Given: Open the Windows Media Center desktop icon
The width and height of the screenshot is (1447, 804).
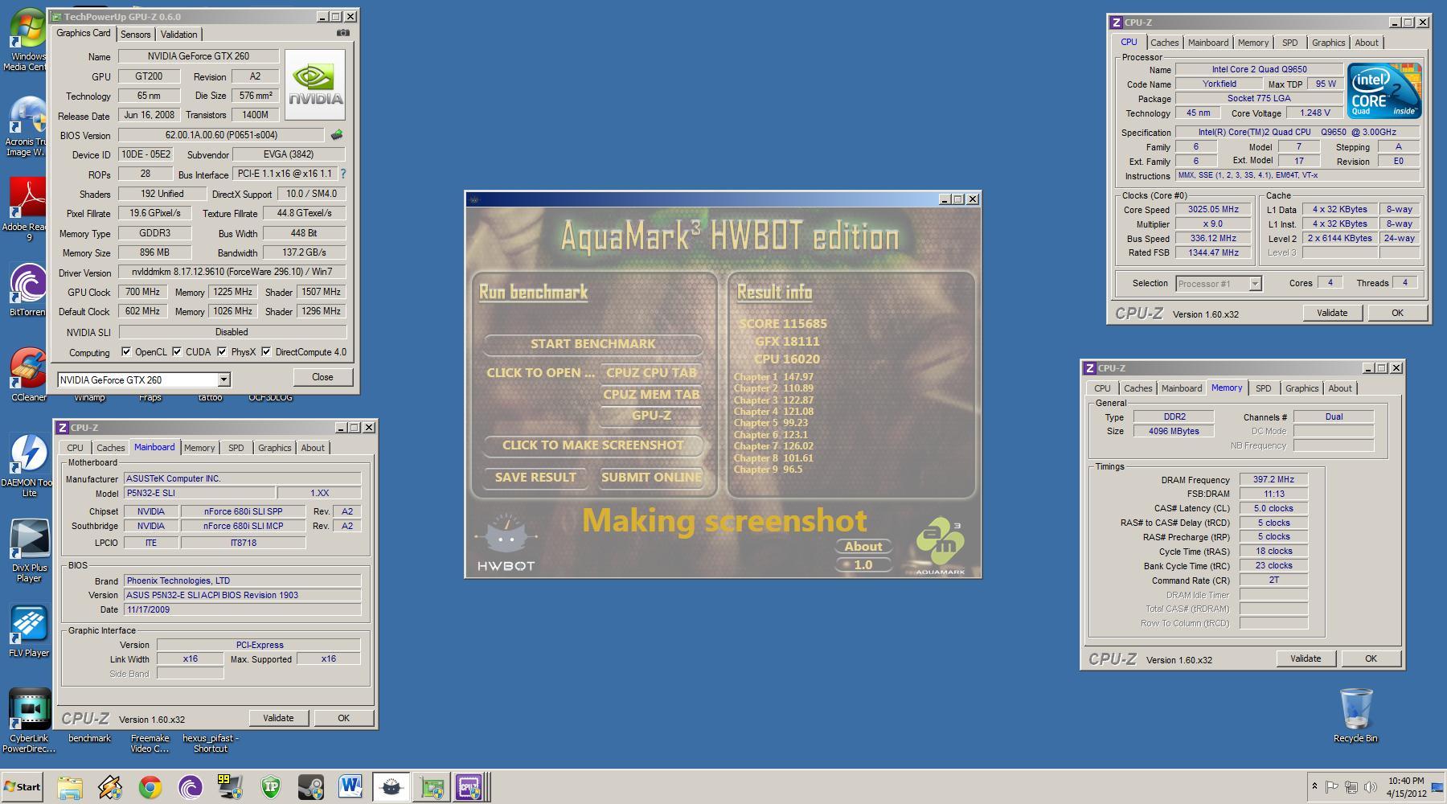Looking at the screenshot, I should click(27, 39).
